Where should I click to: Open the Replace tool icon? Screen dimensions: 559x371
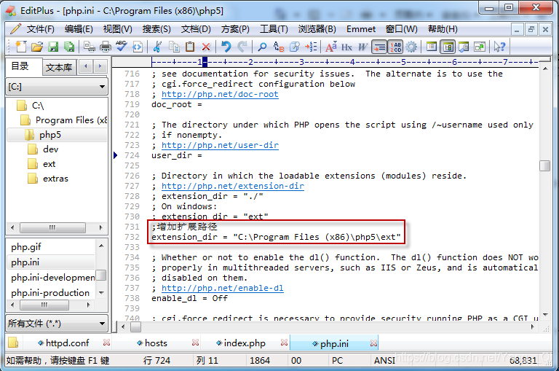click(x=279, y=47)
